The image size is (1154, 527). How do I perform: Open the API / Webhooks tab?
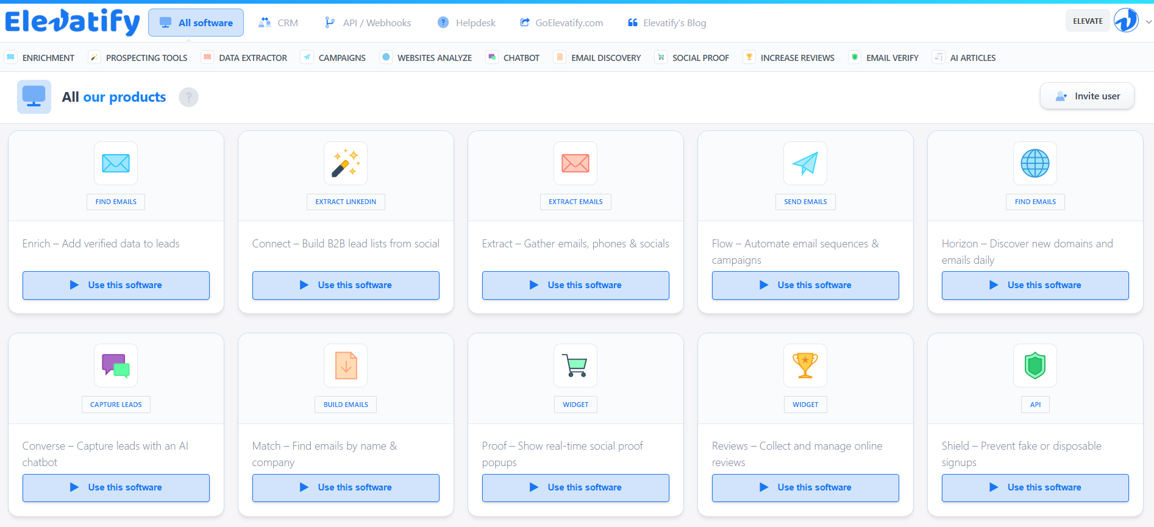click(368, 23)
